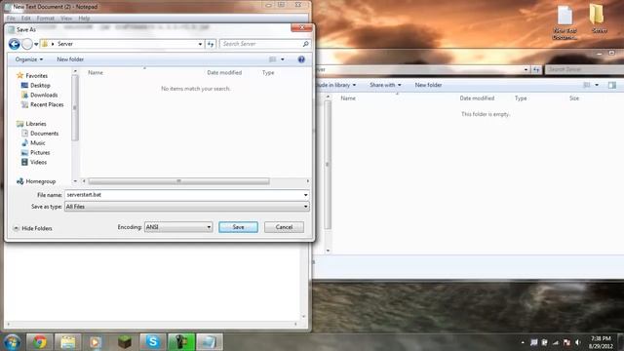Sort by Date modified column in Save As
This screenshot has height=351, width=624.
tap(224, 72)
